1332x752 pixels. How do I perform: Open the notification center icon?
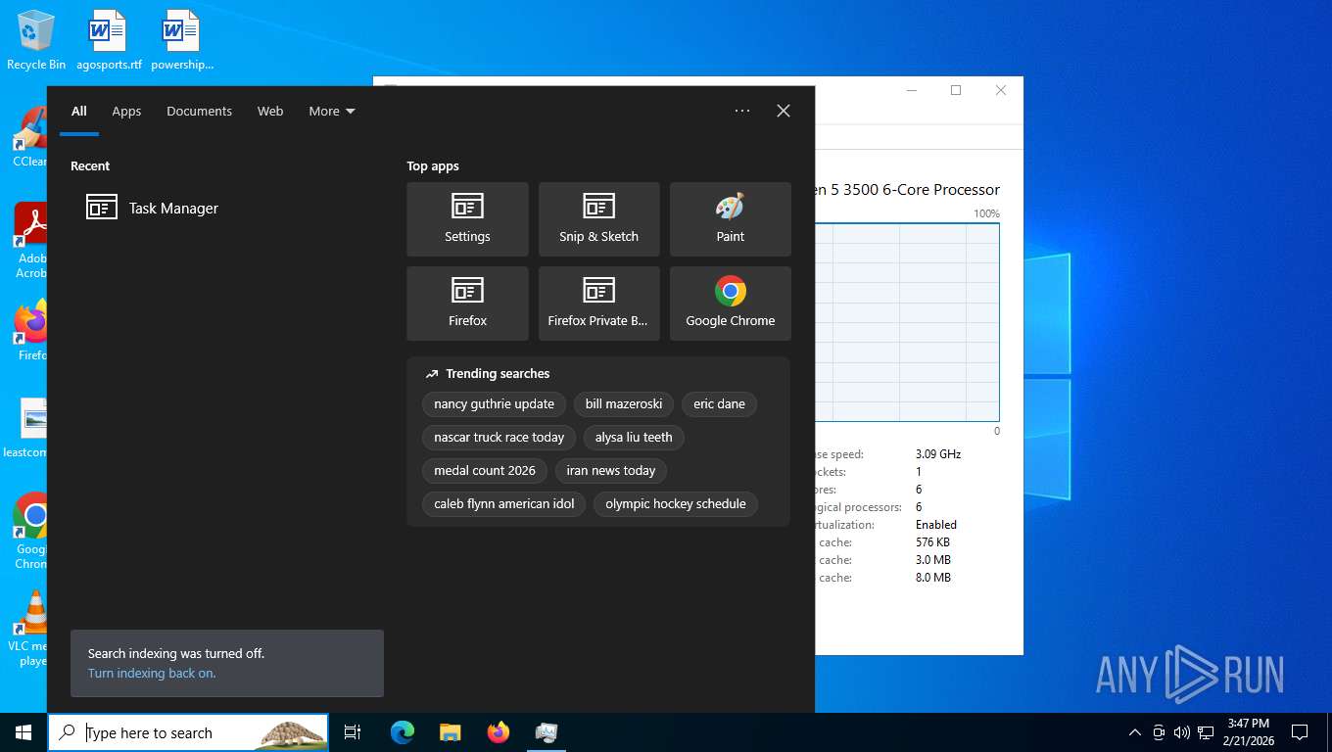click(x=1300, y=732)
